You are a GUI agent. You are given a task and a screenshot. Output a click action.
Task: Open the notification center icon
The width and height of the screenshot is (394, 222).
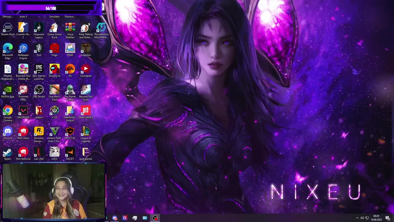pos(388,218)
